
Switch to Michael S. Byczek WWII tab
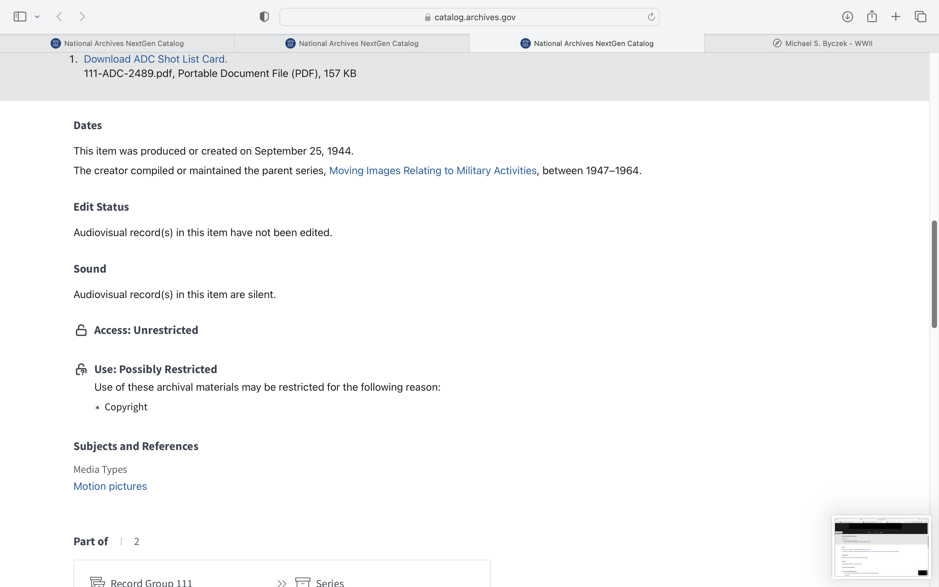pyautogui.click(x=822, y=43)
